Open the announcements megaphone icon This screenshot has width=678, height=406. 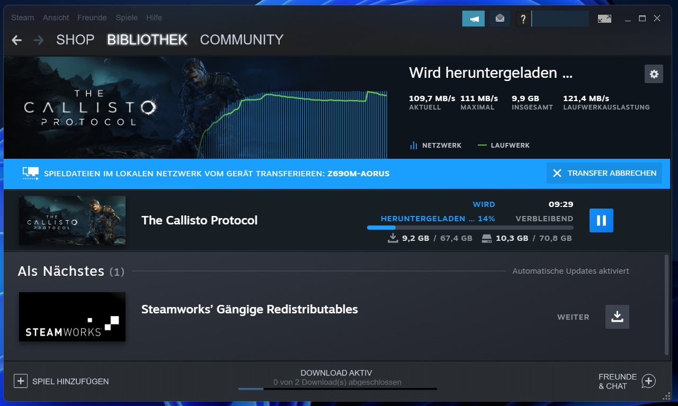tap(474, 19)
